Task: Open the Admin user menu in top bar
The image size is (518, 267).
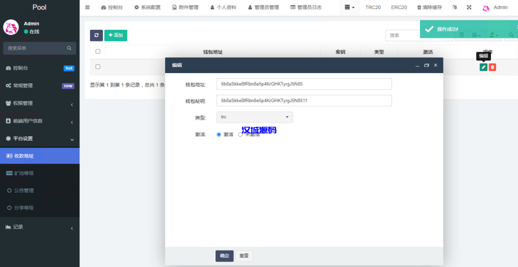Action: click(495, 7)
